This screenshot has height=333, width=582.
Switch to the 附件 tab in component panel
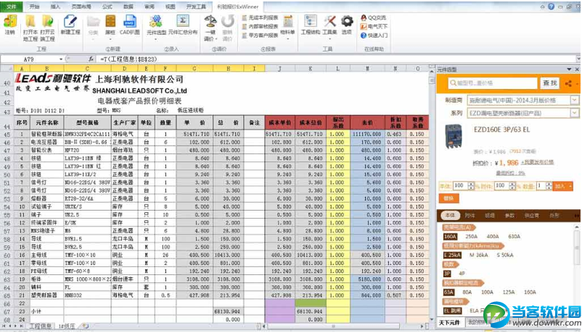pos(470,215)
